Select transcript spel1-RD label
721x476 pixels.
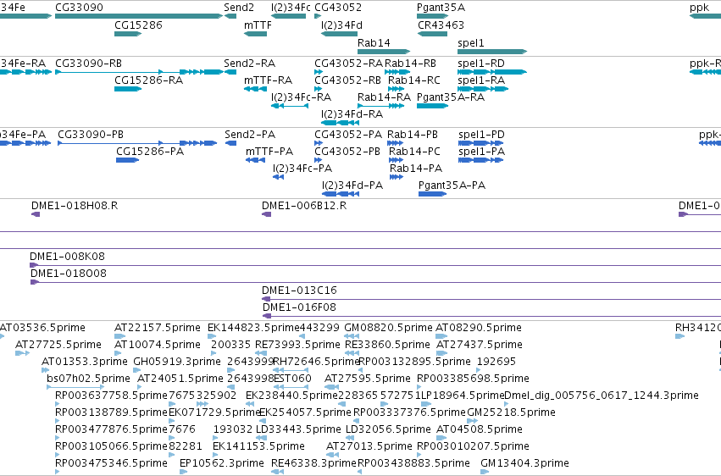coord(481,63)
